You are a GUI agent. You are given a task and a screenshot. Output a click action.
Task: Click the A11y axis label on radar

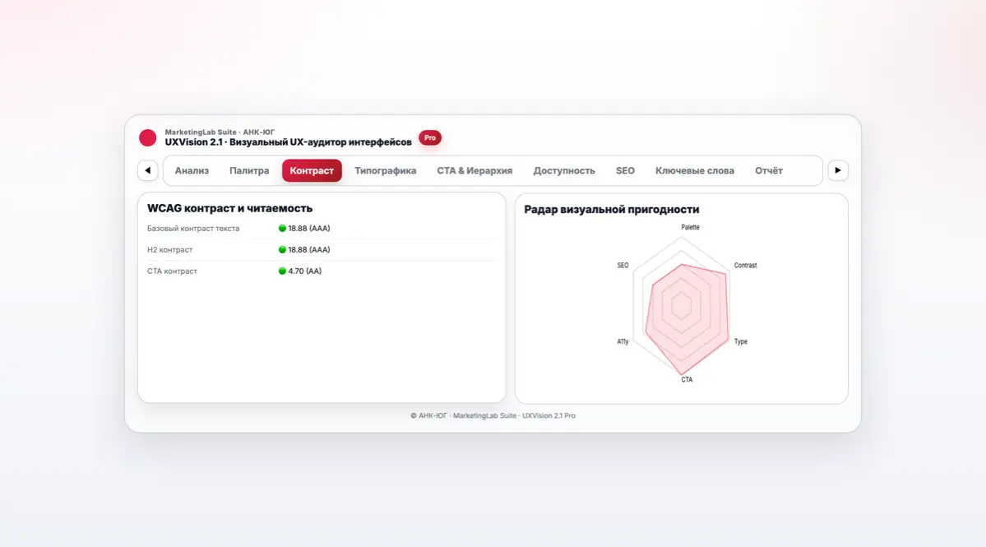tap(623, 341)
